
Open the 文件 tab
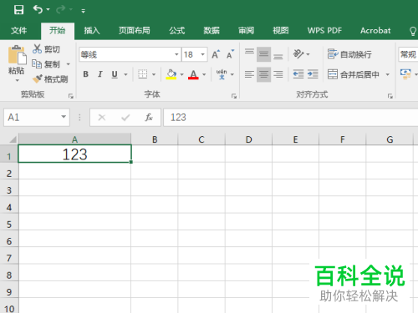click(x=19, y=30)
